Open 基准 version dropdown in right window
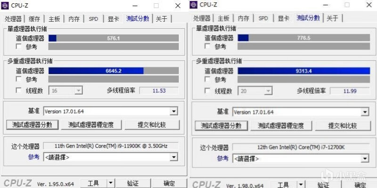 pos(365,112)
